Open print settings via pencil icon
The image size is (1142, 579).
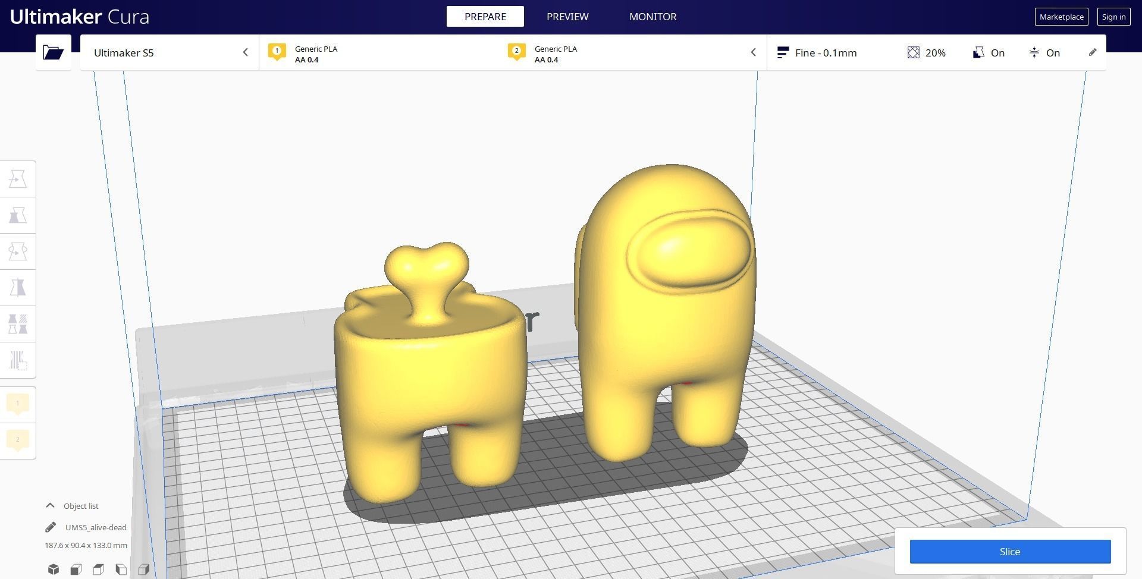point(1093,52)
